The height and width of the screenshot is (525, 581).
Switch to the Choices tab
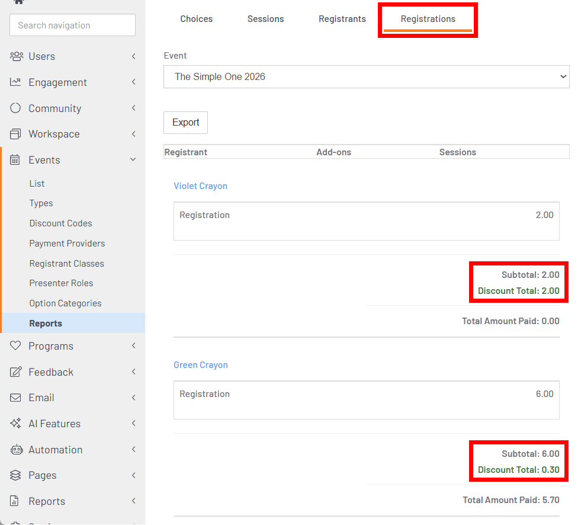click(x=196, y=19)
